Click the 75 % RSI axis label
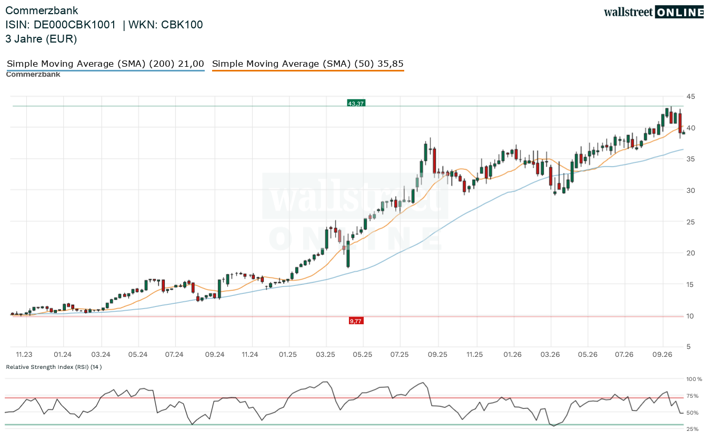The image size is (710, 443). 692,396
